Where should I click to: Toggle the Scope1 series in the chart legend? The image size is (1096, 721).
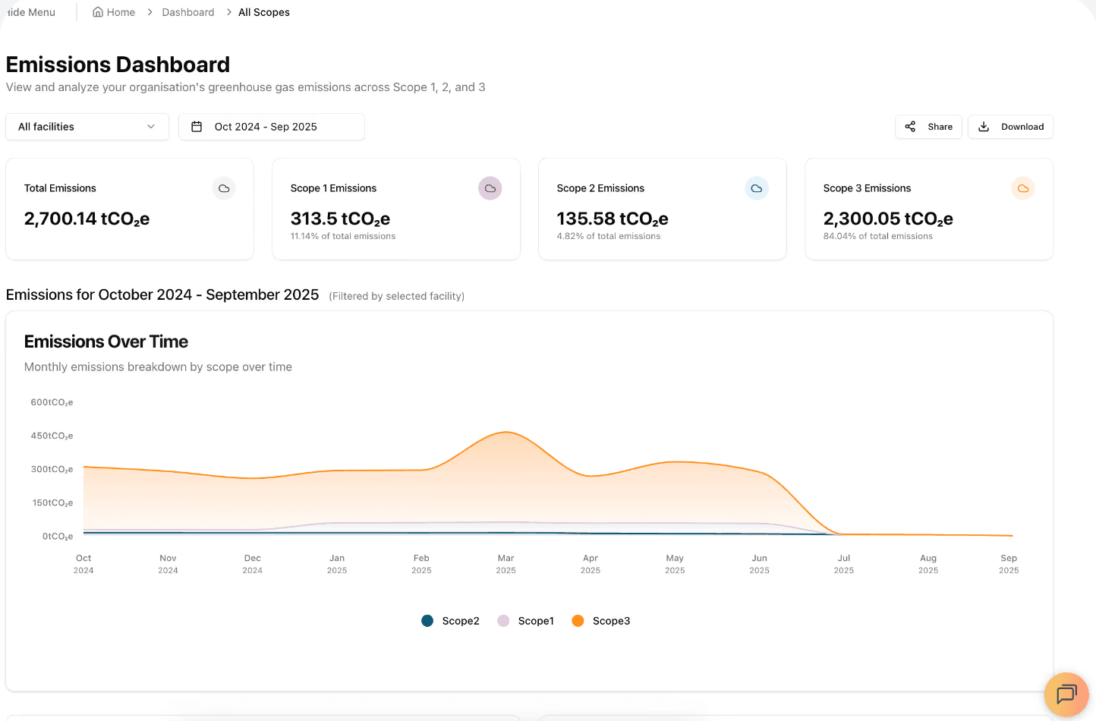(525, 620)
